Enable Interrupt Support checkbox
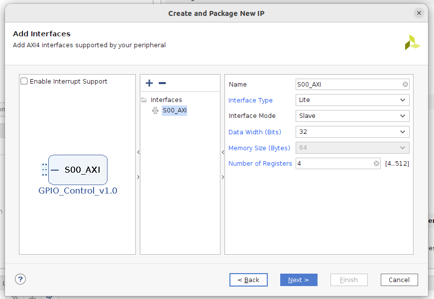 (24, 82)
